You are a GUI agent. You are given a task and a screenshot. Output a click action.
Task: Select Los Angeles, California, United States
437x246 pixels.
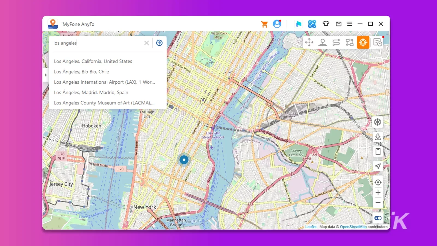(93, 61)
